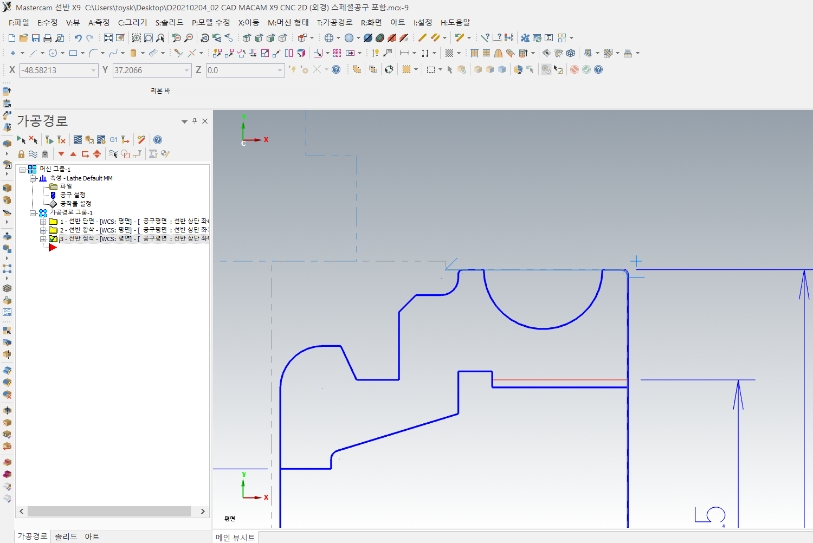Open the T:가공경로 menu

[335, 23]
